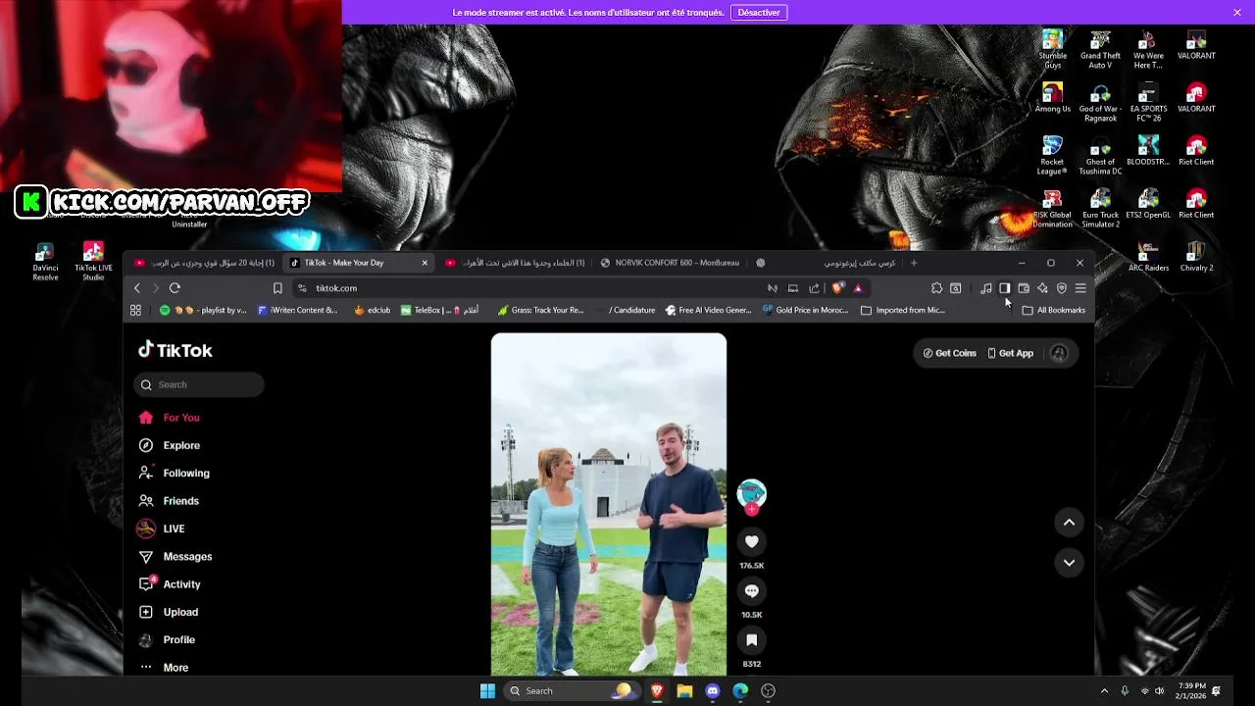Open the Brave VPN shield icon
The height and width of the screenshot is (706, 1255).
pyautogui.click(x=1061, y=288)
